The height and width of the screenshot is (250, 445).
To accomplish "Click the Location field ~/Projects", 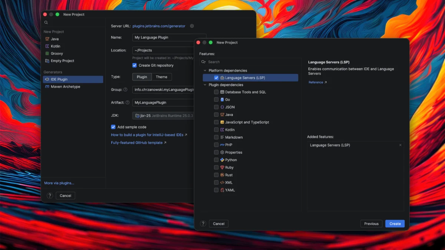I will tap(164, 50).
